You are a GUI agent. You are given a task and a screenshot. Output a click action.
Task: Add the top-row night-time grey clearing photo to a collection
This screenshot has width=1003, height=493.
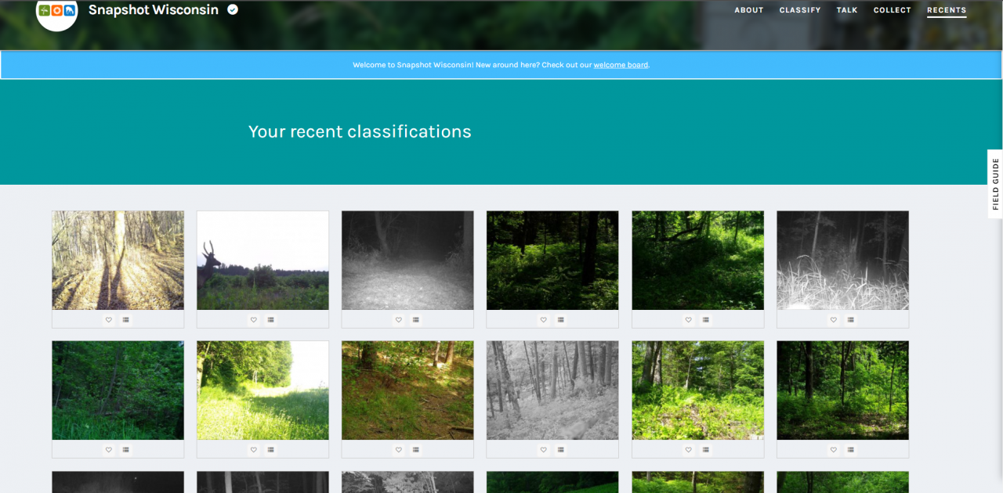pyautogui.click(x=416, y=319)
